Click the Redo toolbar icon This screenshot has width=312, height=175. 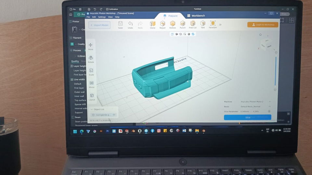(x=140, y=25)
